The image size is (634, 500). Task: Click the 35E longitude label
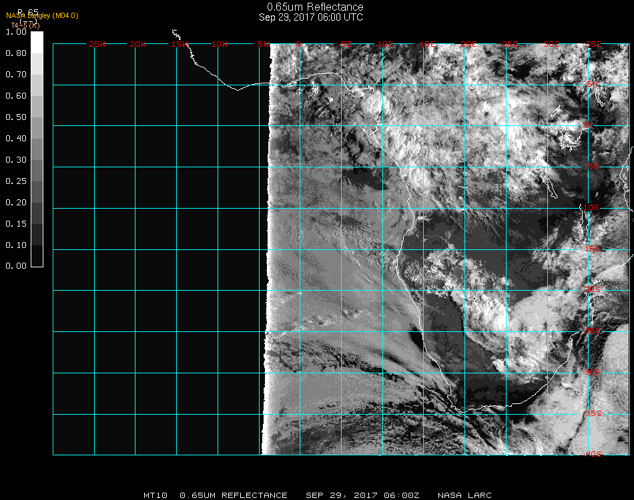point(593,44)
